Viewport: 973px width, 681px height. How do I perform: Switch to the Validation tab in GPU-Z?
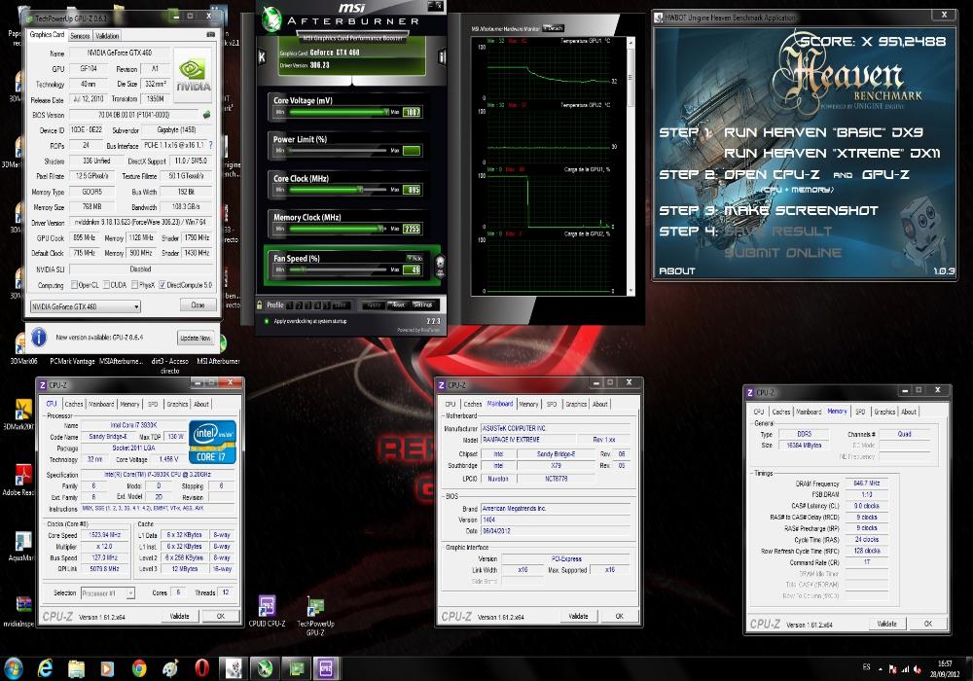107,36
